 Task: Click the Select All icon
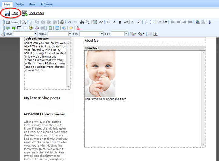[x=95, y=22]
